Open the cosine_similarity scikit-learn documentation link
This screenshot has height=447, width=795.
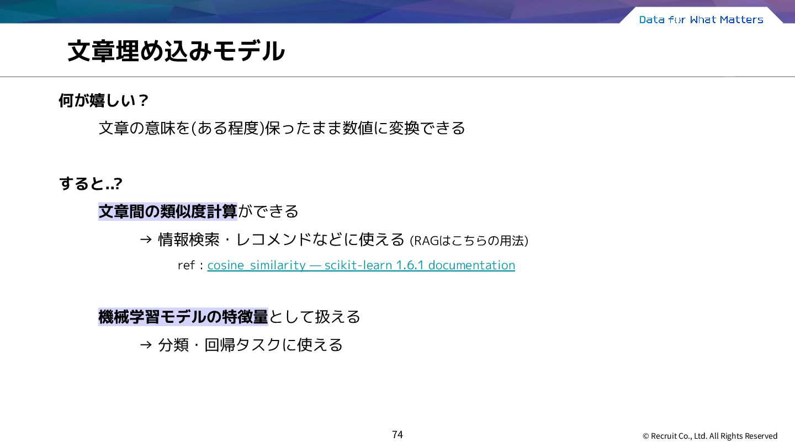click(361, 265)
